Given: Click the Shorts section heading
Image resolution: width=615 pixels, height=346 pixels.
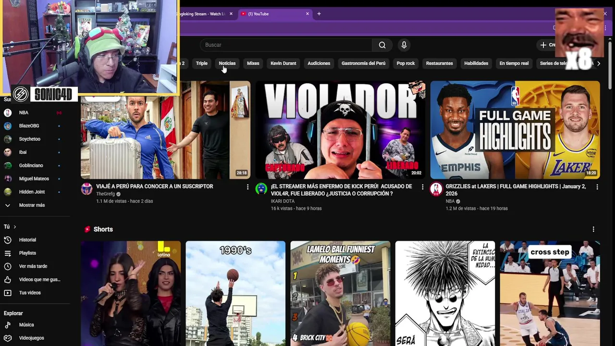Looking at the screenshot, I should coord(103,229).
